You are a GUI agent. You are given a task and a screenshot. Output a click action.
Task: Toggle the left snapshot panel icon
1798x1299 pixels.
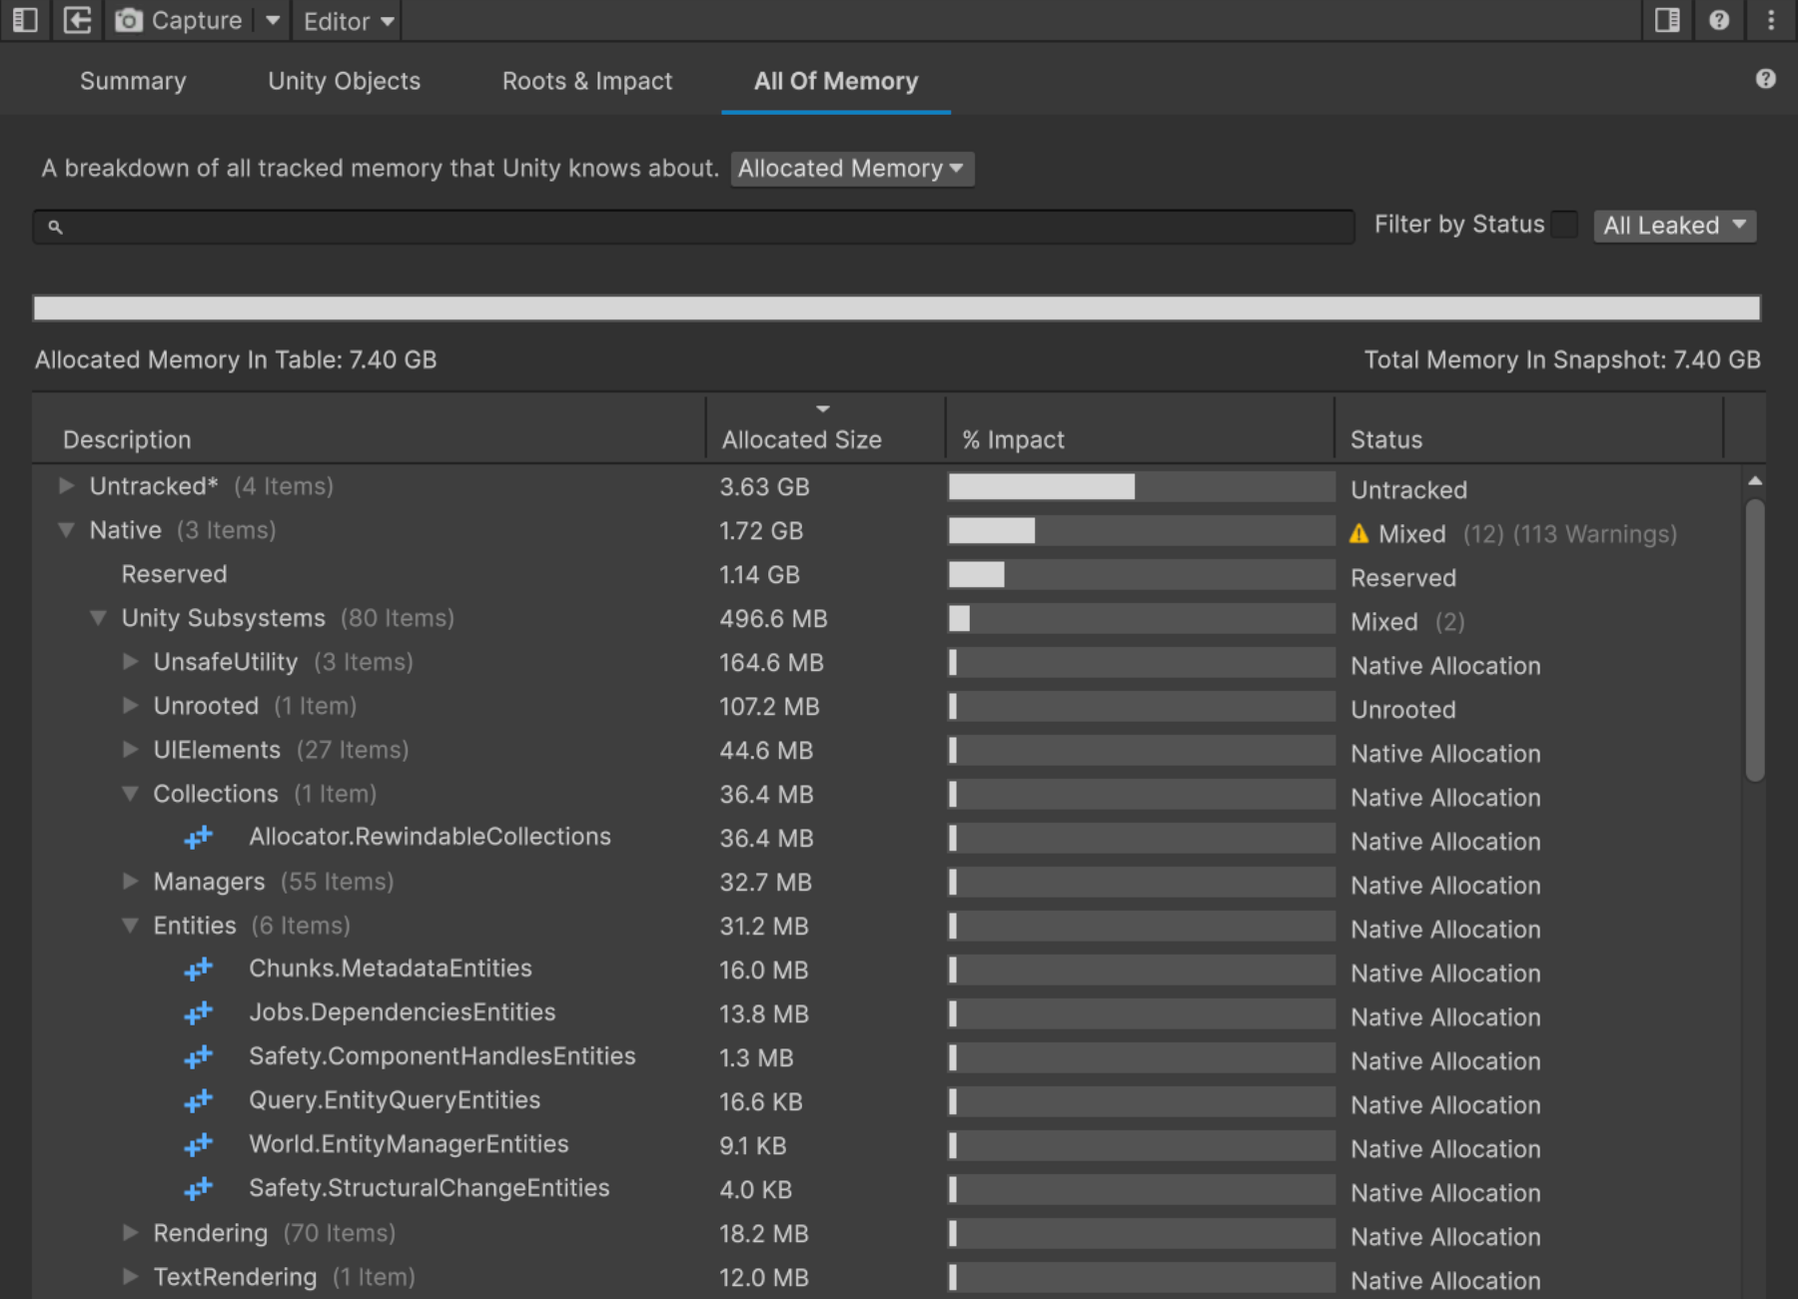pos(25,20)
